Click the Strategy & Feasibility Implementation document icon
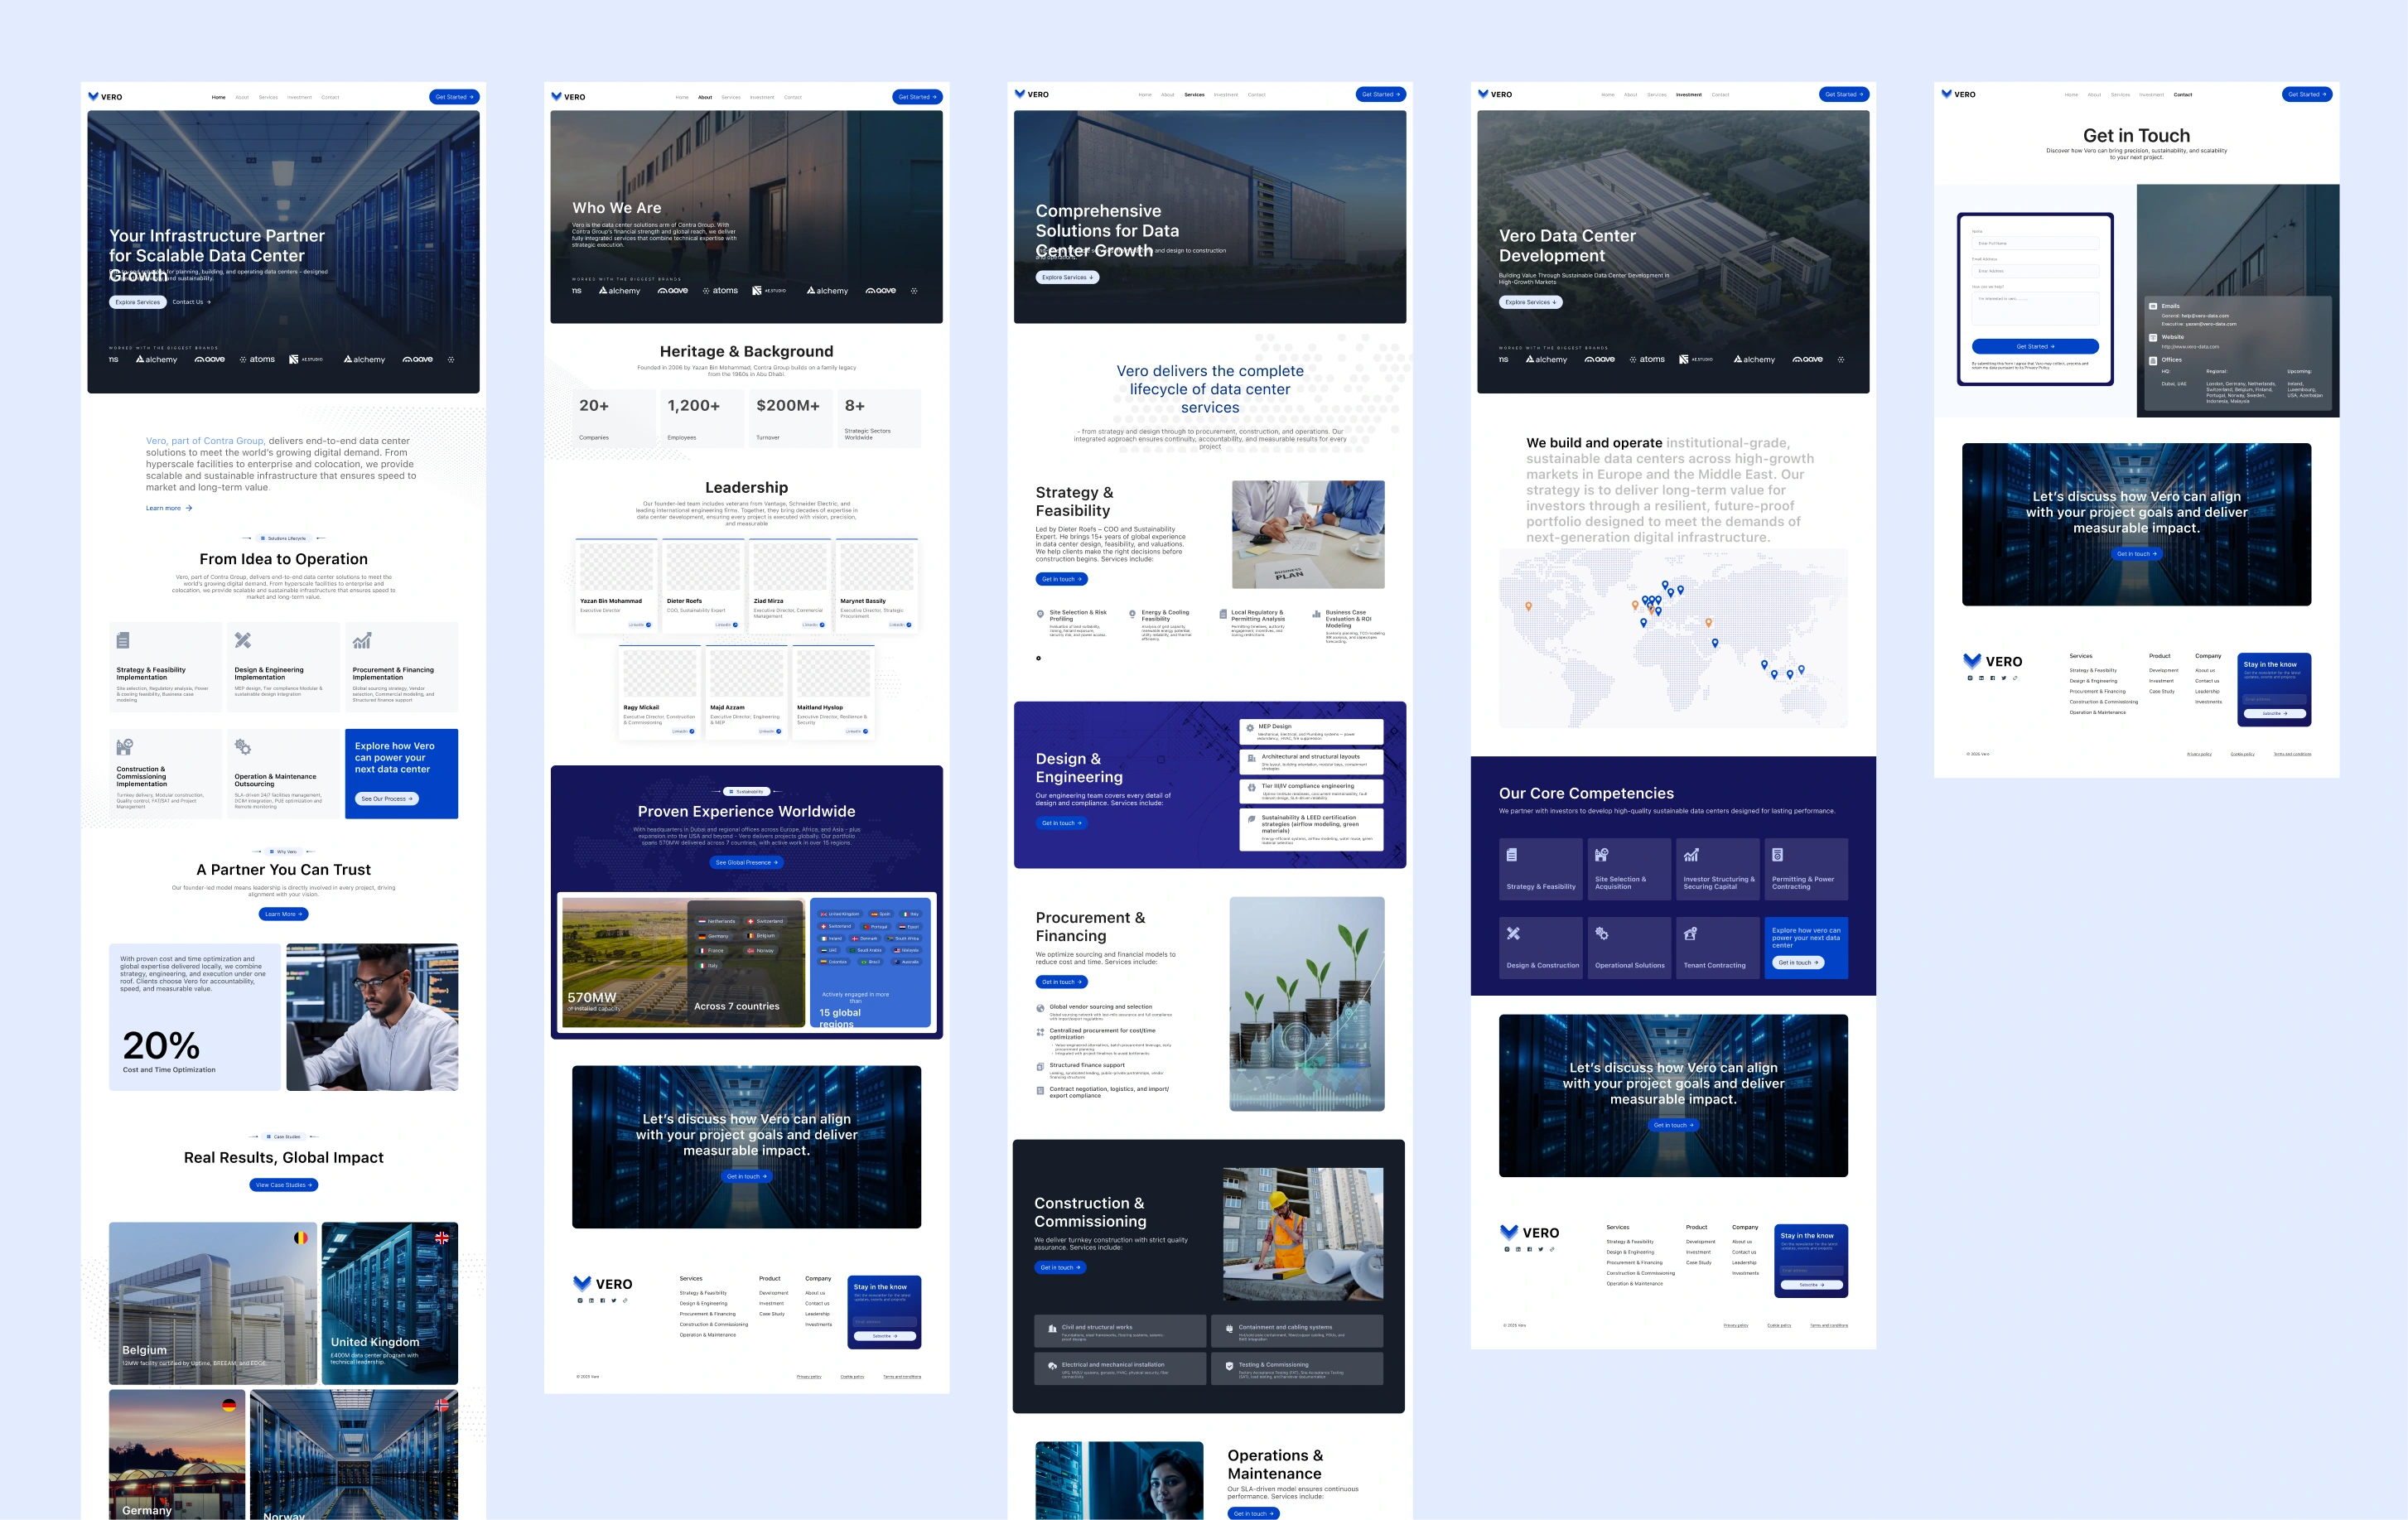The image size is (2408, 1520). 123,640
